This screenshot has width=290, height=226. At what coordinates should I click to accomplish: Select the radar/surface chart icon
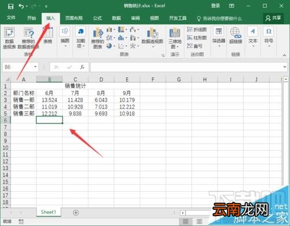(133, 46)
